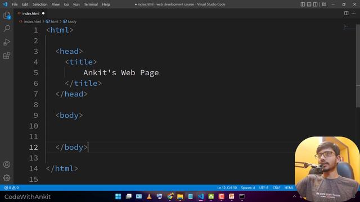Open the Windows Start menu
This screenshot has width=360, height=202.
point(118,196)
